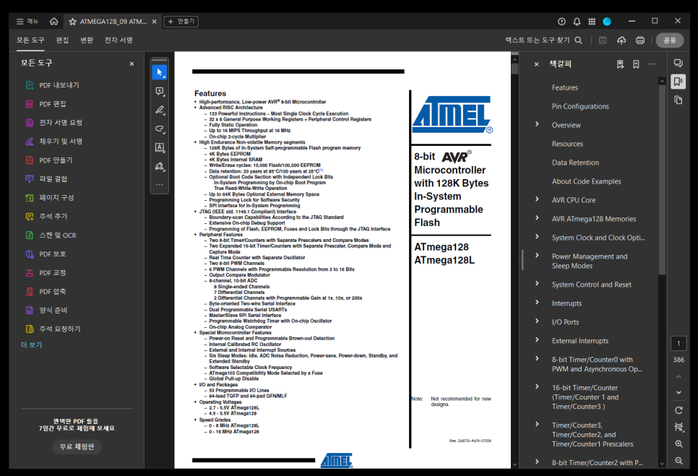Viewport: 698px width, 476px height.
Task: Click the 공유 share button
Action: click(x=670, y=40)
